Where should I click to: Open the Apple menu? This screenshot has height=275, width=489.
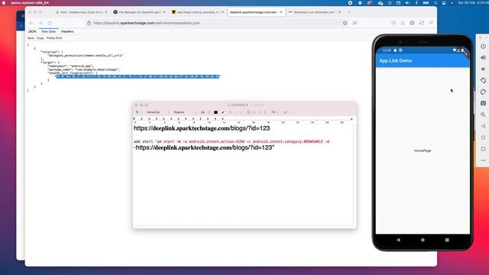click(4, 3)
